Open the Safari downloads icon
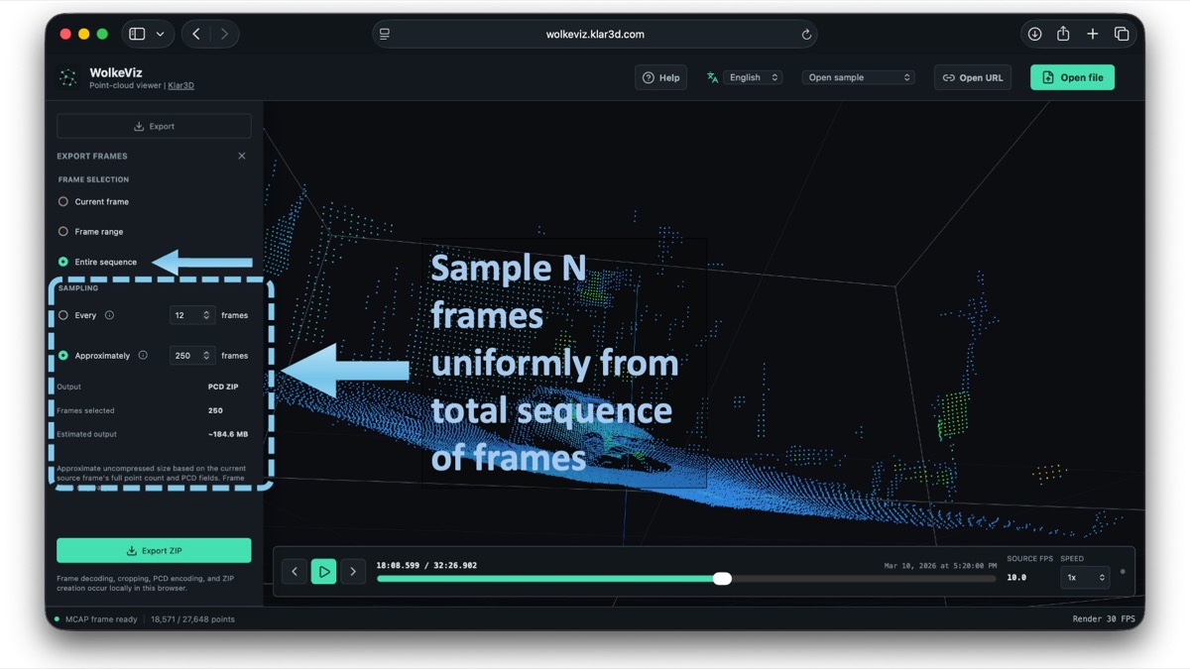1190x669 pixels. pos(1034,34)
